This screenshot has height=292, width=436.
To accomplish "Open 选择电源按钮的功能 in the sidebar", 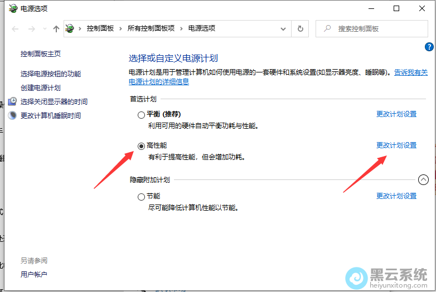I will [51, 74].
